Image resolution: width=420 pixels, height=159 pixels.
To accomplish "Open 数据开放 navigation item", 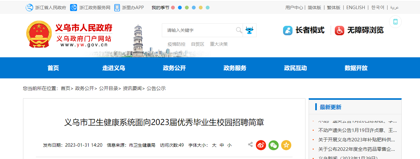I will pyautogui.click(x=356, y=68).
